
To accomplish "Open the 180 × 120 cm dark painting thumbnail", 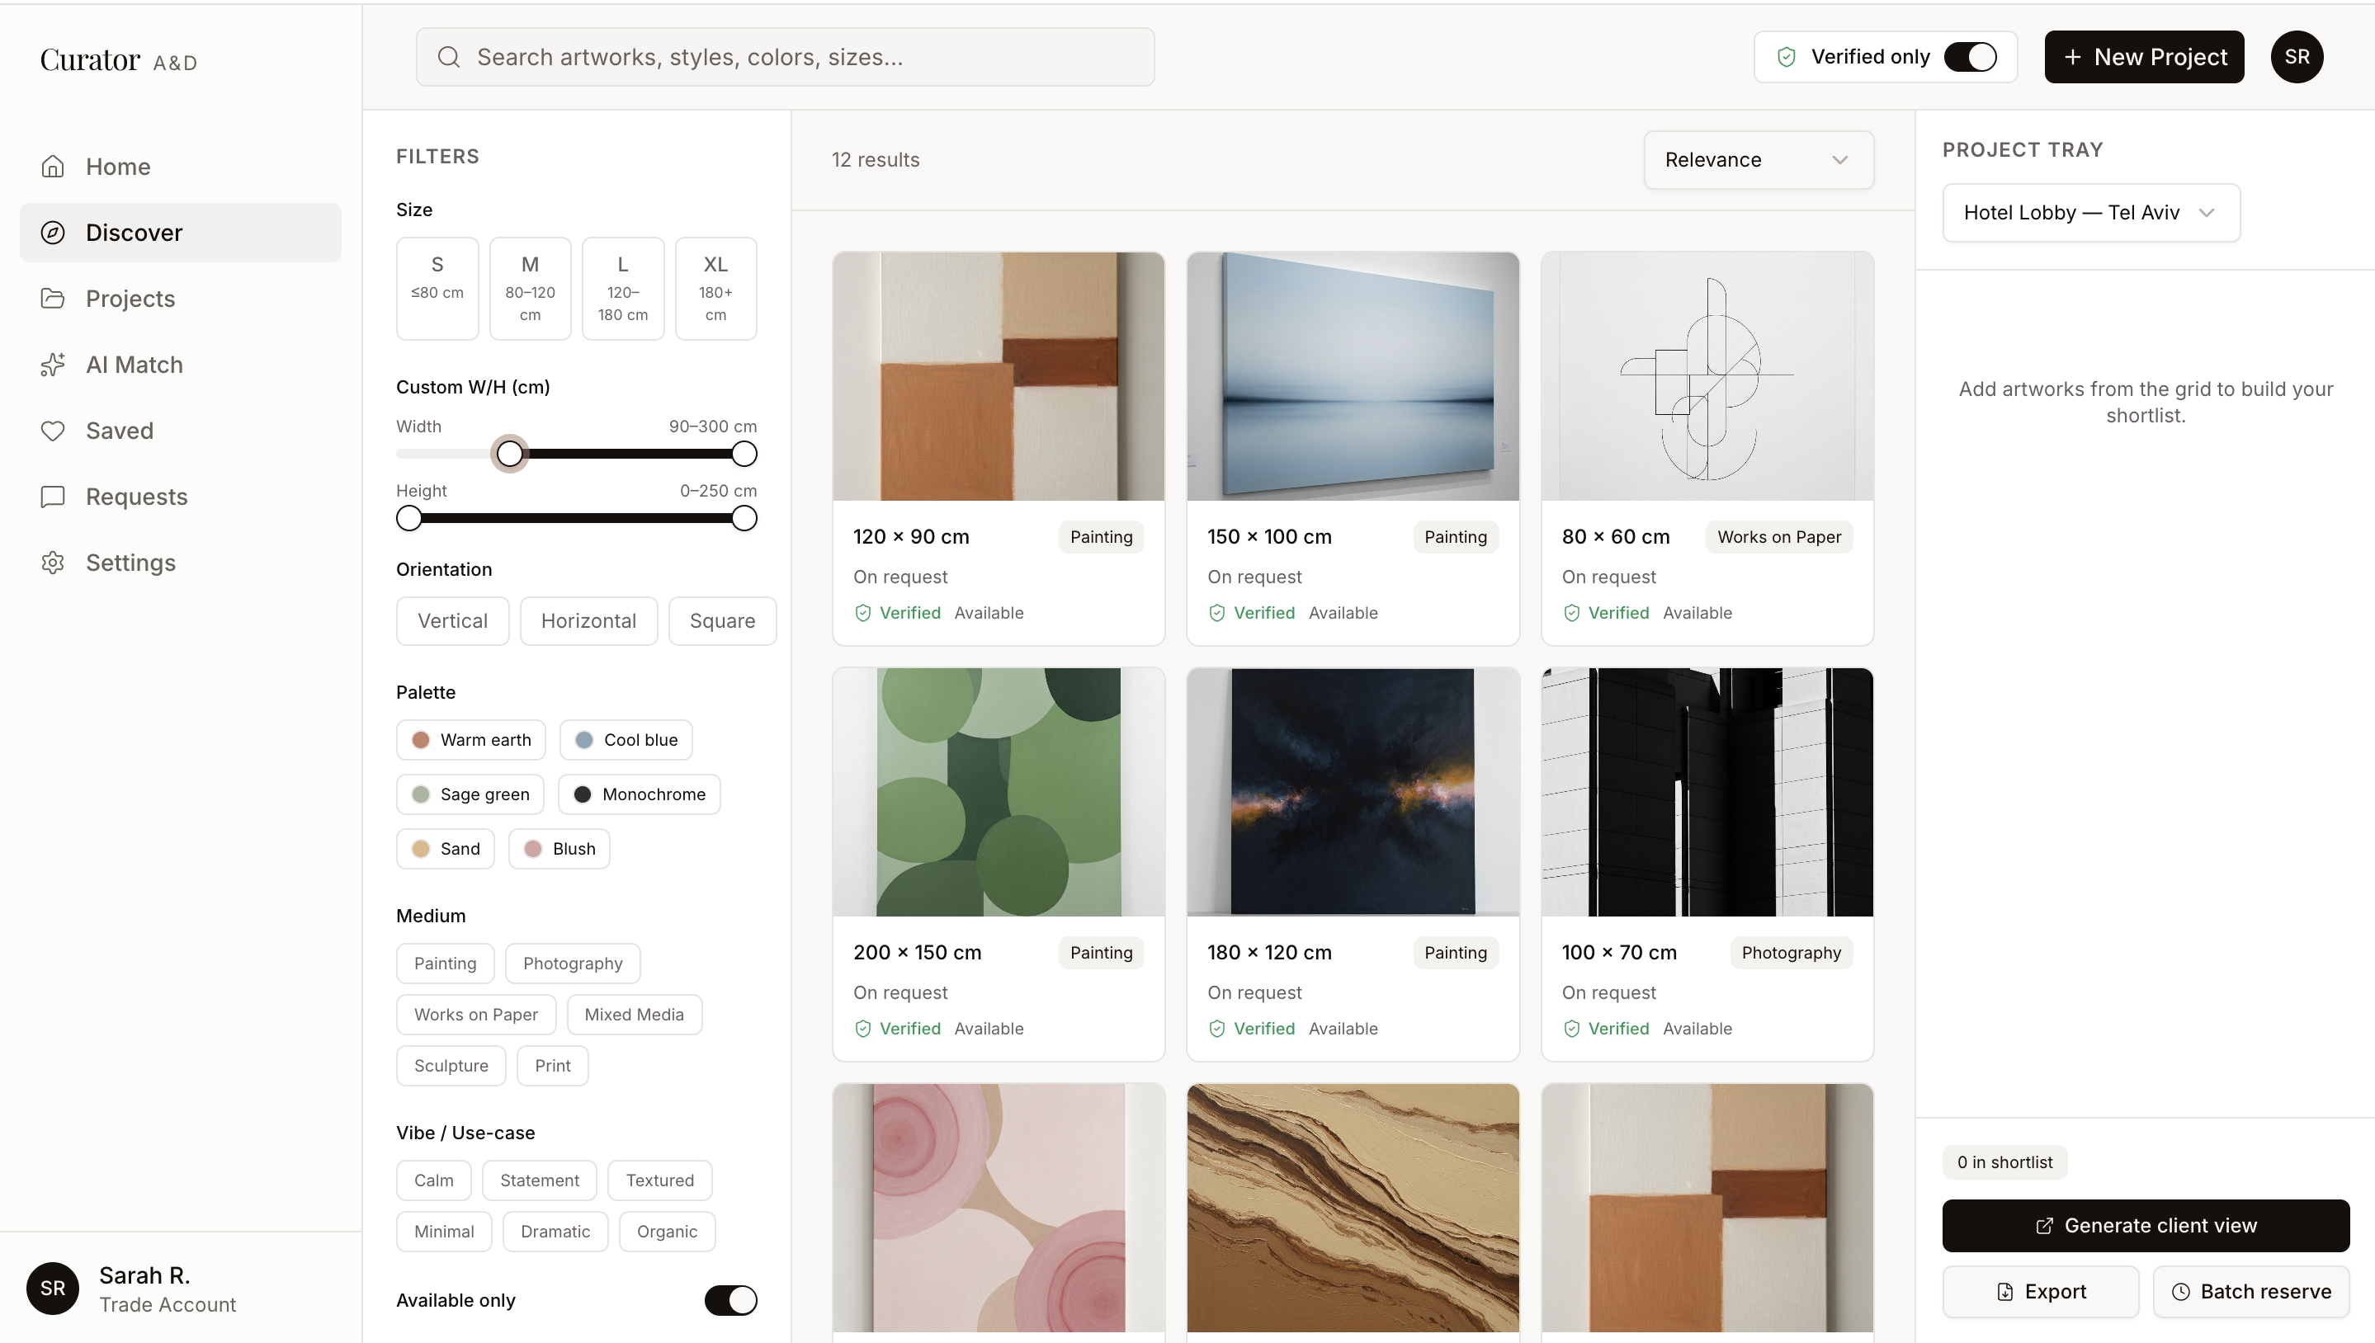I will point(1353,792).
